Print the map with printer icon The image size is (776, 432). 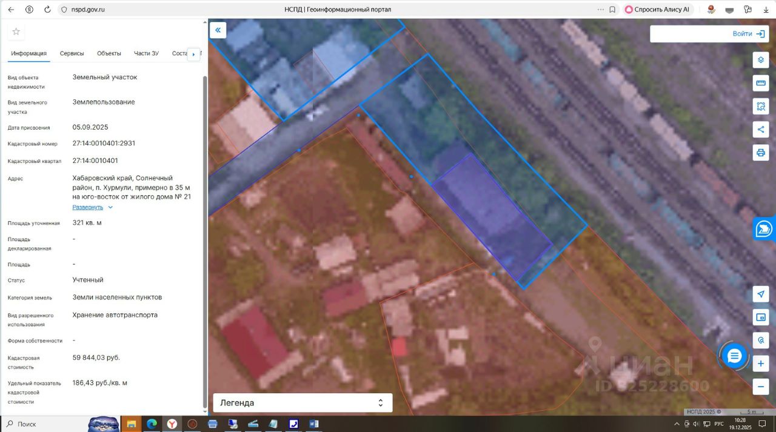(761, 152)
